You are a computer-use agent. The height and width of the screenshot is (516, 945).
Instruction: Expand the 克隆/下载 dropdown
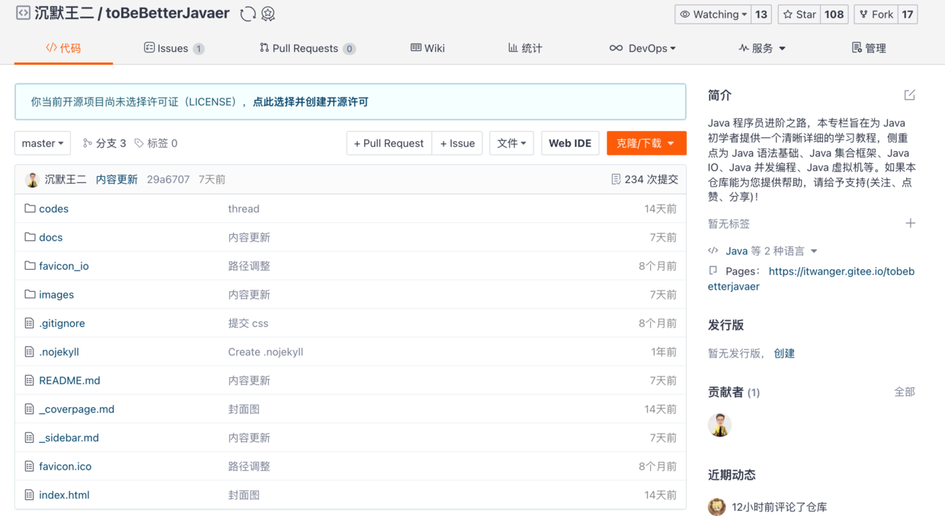point(645,143)
